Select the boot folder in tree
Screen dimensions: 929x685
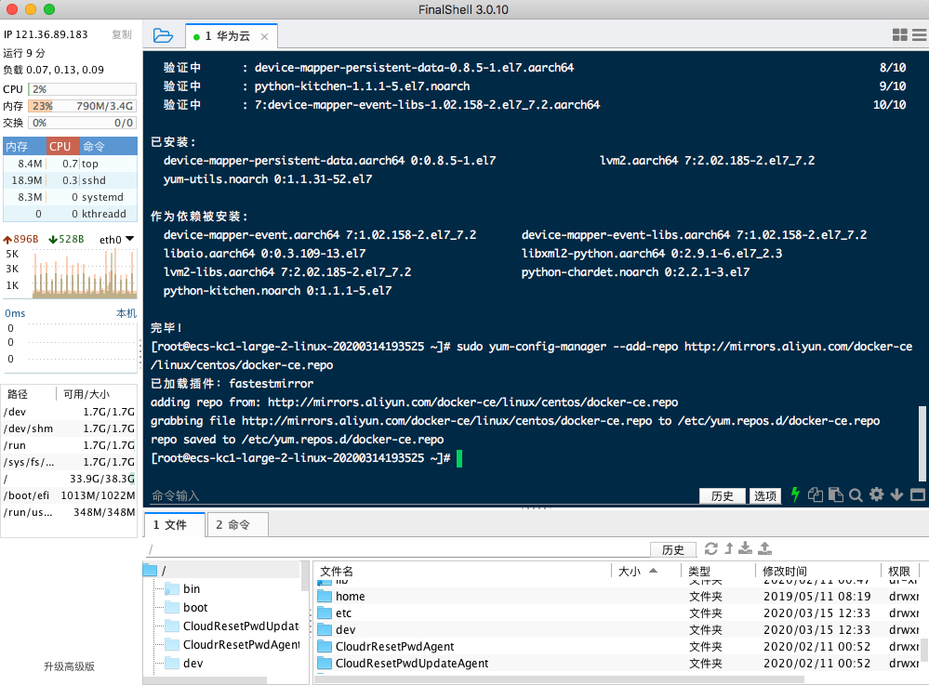(195, 608)
